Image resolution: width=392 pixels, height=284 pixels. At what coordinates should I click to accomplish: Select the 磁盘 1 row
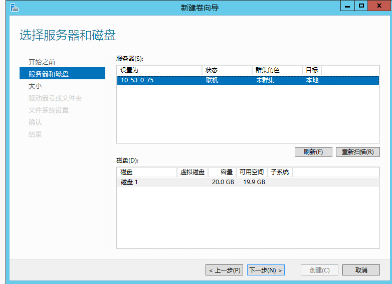(248, 182)
